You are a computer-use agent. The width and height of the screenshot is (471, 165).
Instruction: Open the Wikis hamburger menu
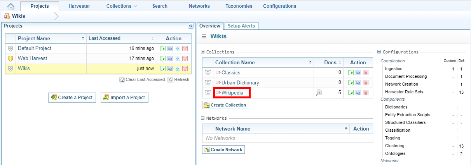point(204,36)
